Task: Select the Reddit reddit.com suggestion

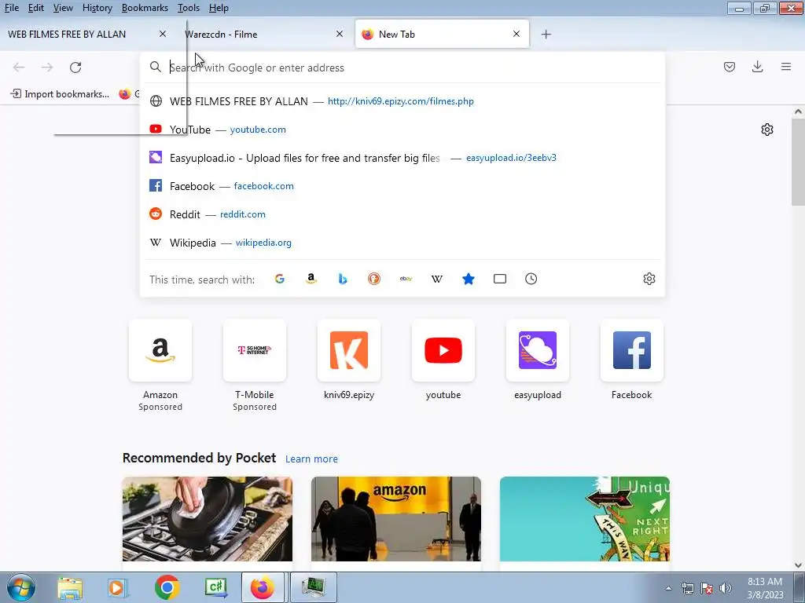Action: tap(402, 214)
